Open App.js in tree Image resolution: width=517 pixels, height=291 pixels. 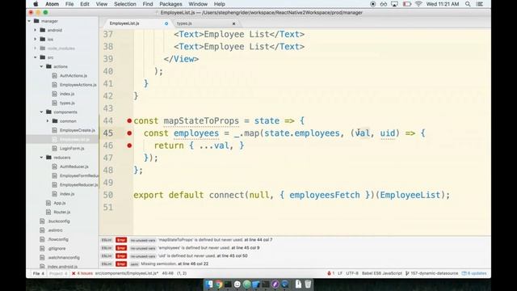tap(60, 203)
